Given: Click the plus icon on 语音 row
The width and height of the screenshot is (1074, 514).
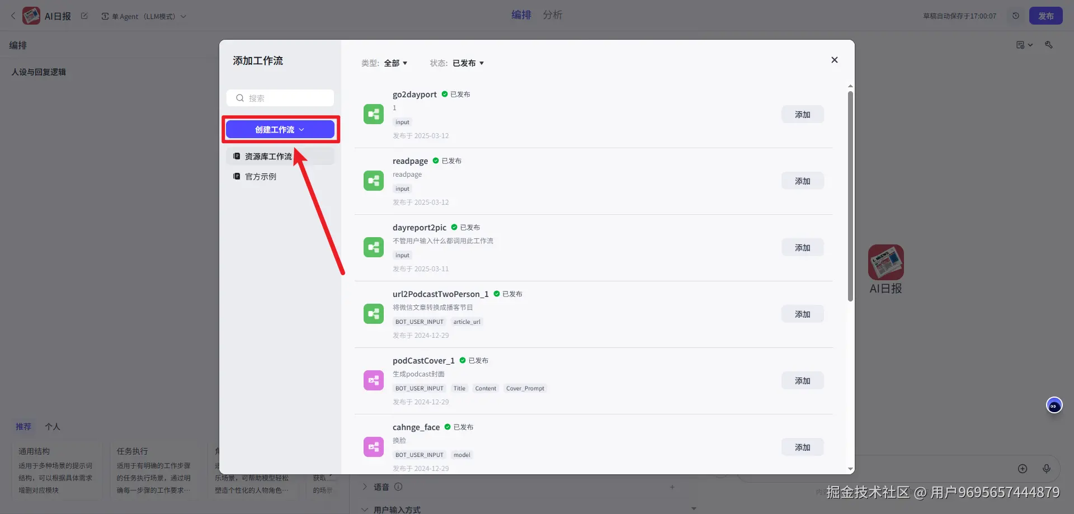Looking at the screenshot, I should coord(672,487).
